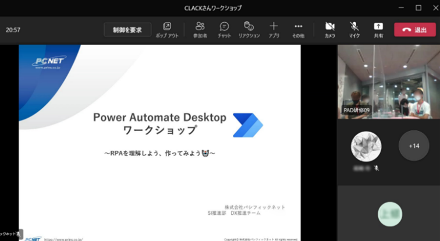Click the Power Automate Desktop logo icon
The width and height of the screenshot is (440, 241).
(x=248, y=125)
